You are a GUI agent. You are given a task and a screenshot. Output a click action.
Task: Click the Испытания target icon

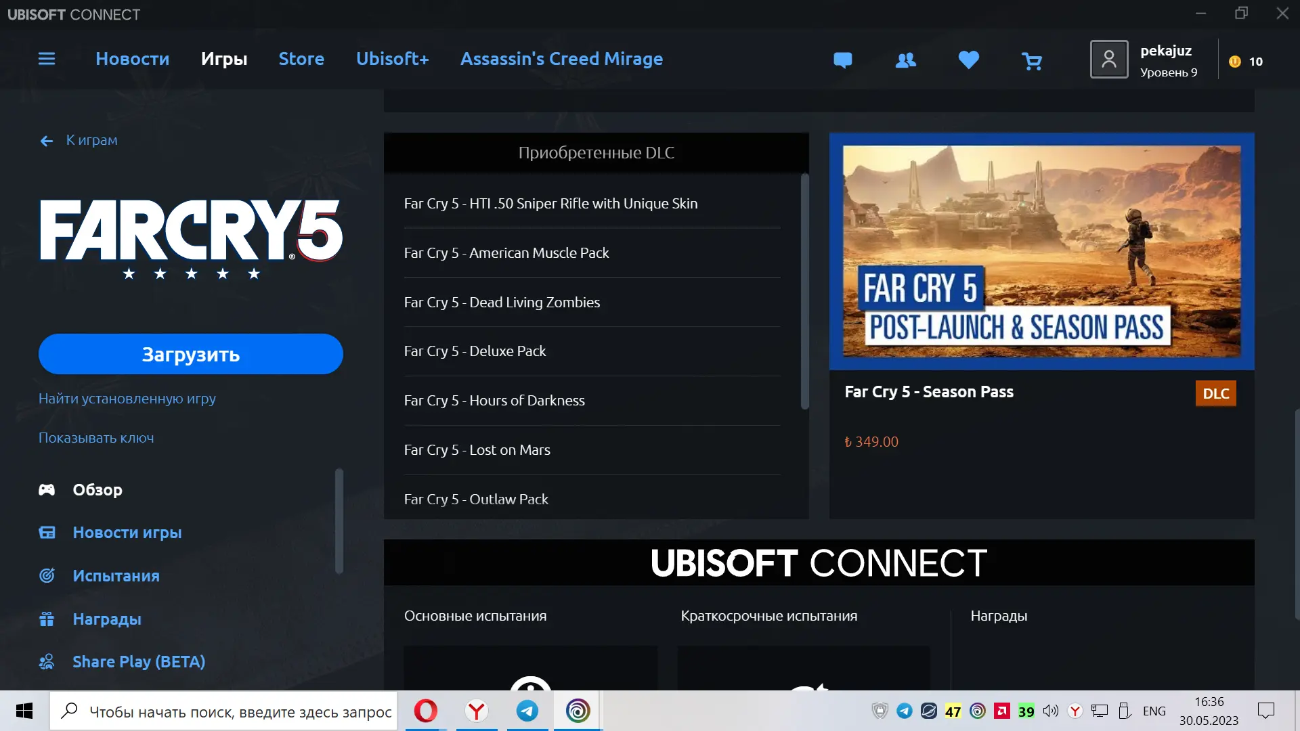(47, 576)
